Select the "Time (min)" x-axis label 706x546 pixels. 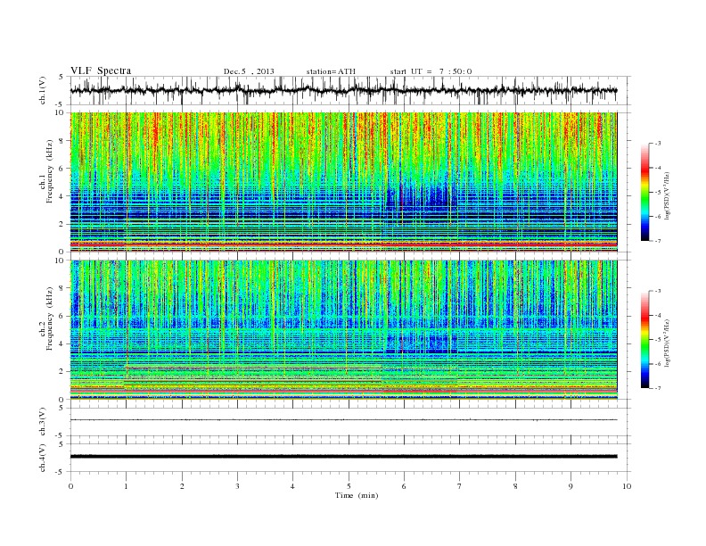pos(357,495)
